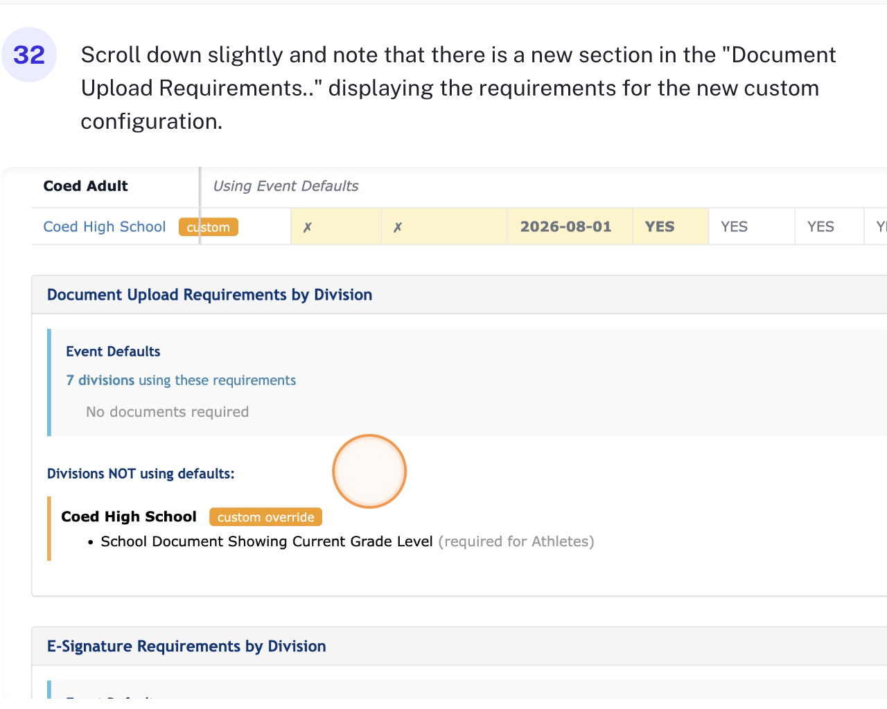This screenshot has width=887, height=709.
Task: Click the orange "custom" badge
Action: (x=209, y=227)
